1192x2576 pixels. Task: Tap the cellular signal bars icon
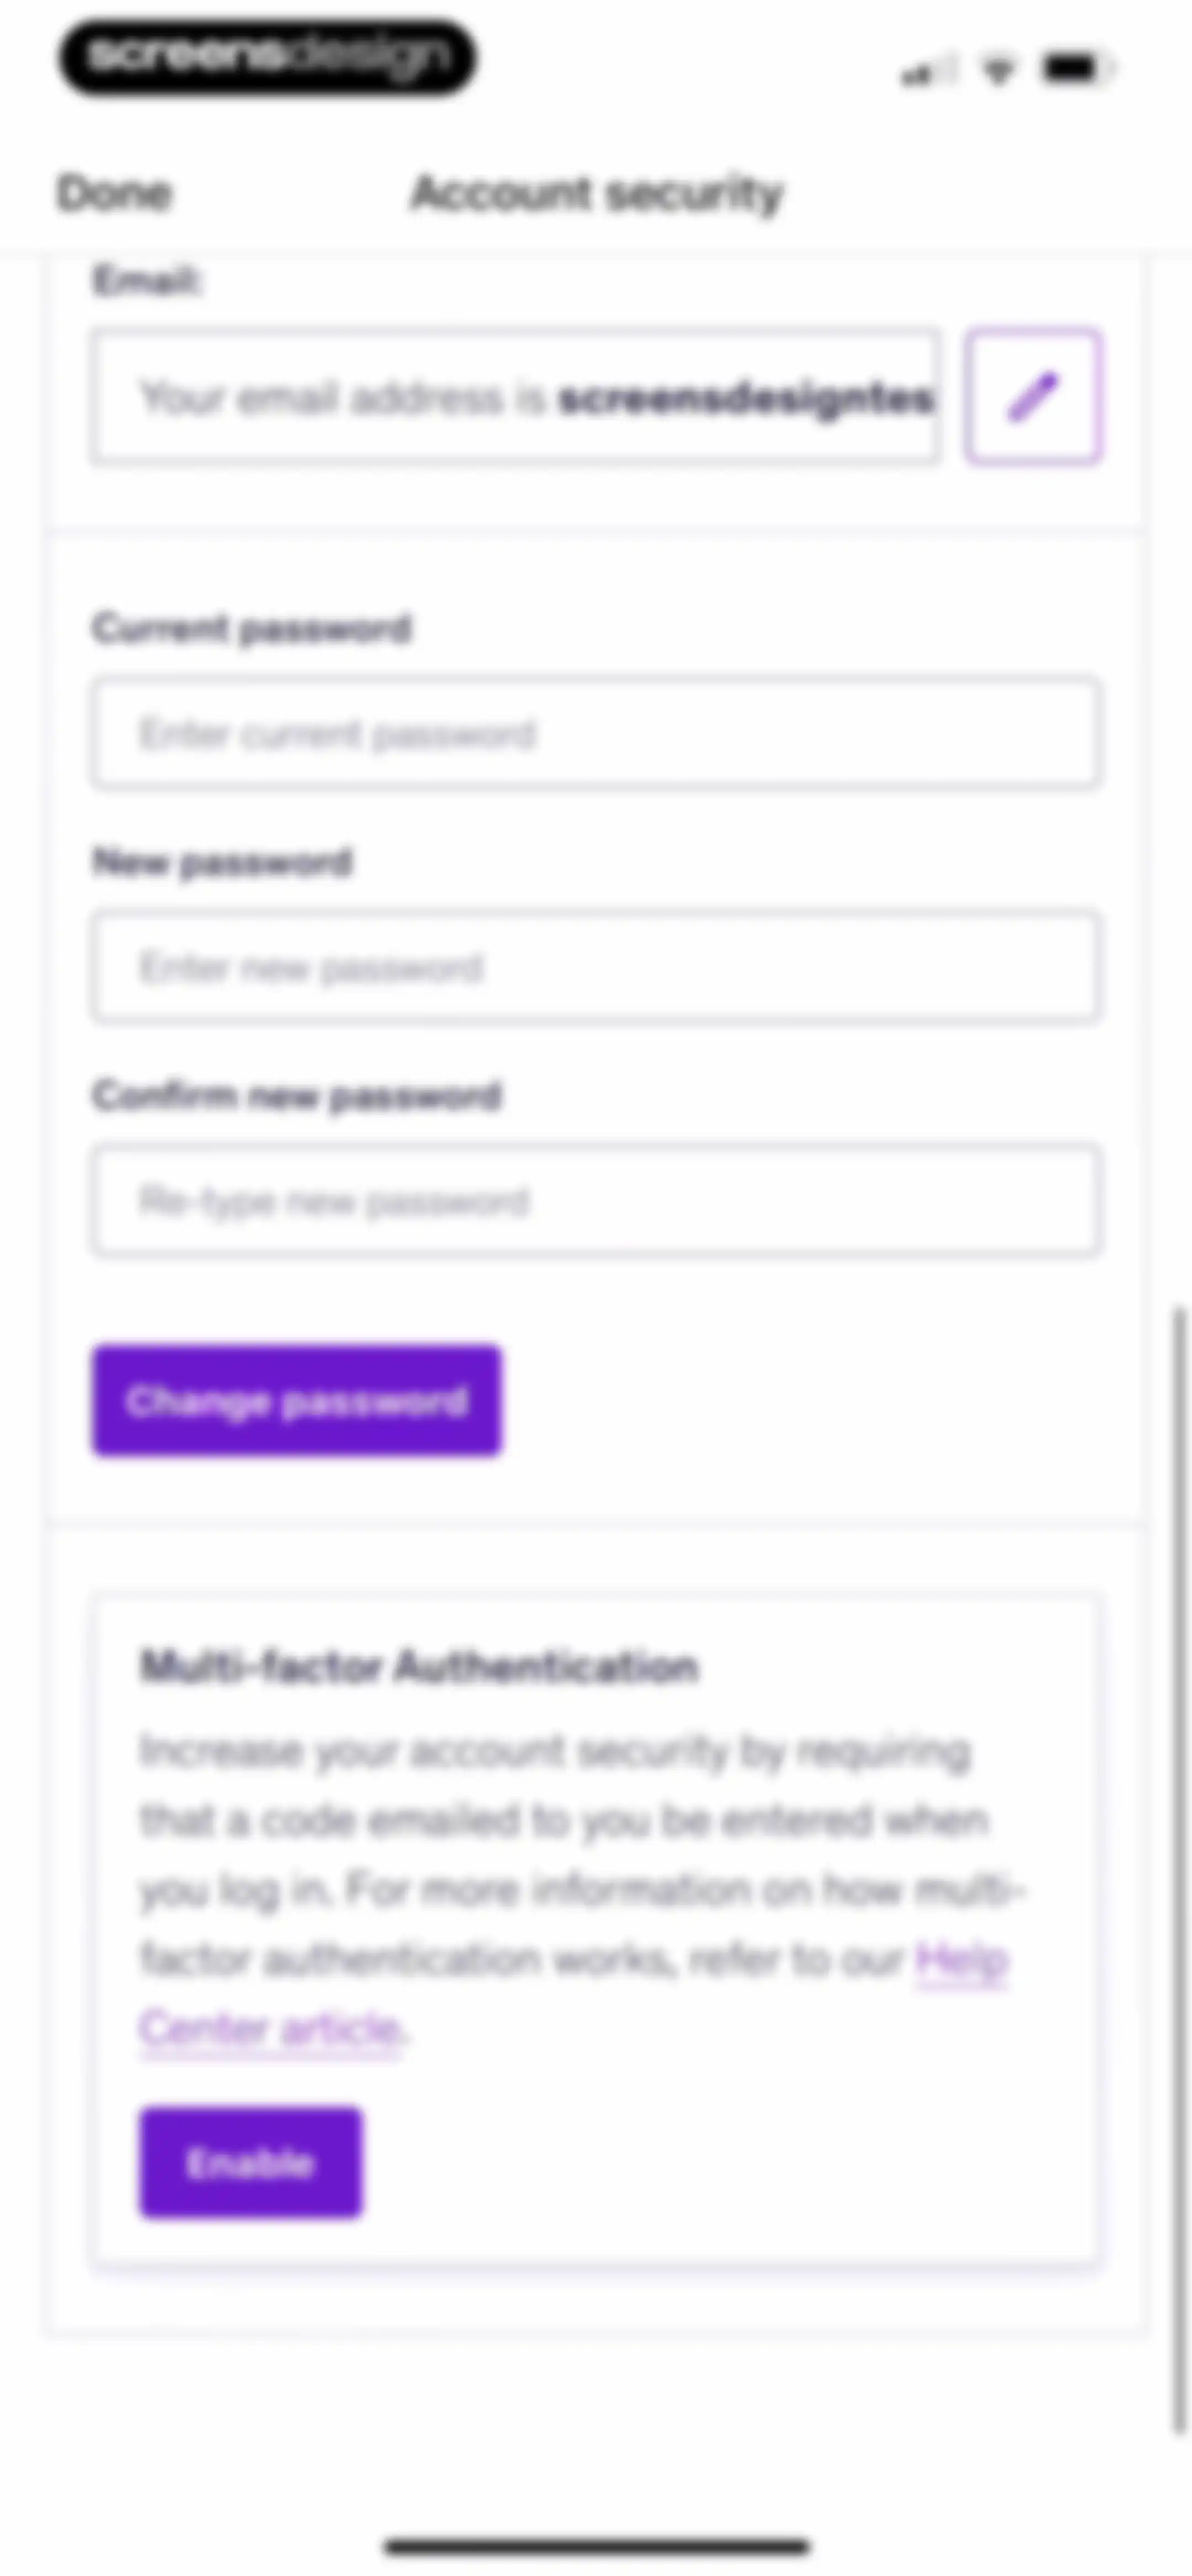coord(928,71)
